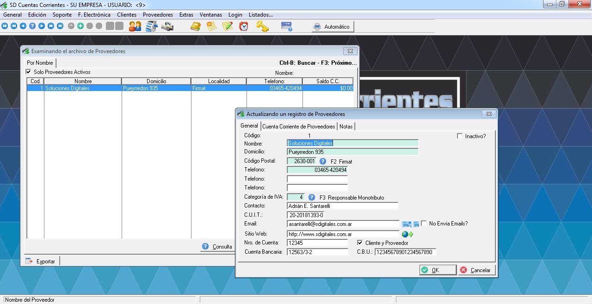Viewport: 592px width, 304px height.
Task: Toggle the Inactivo? checkbox
Action: click(x=460, y=136)
